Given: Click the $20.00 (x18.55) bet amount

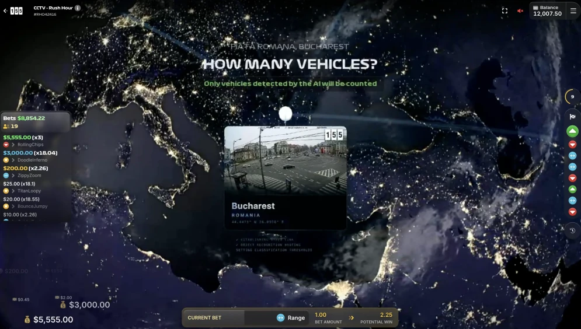Looking at the screenshot, I should pos(21,199).
